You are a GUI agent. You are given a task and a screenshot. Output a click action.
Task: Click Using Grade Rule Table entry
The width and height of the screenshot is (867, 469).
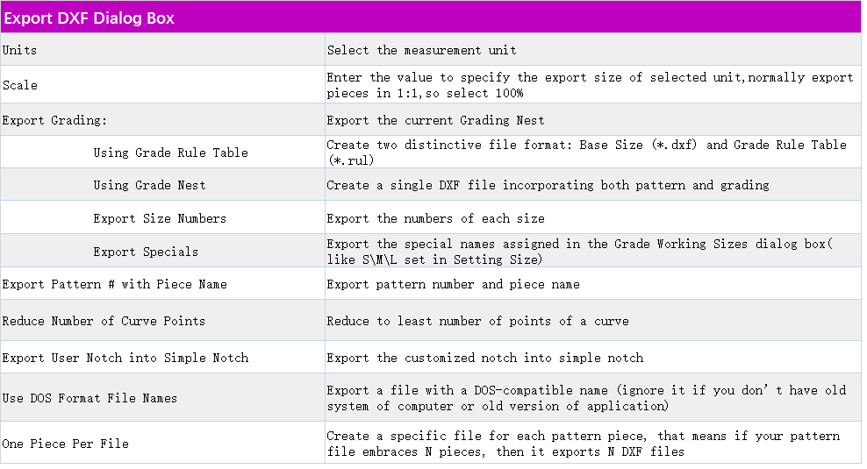[170, 153]
